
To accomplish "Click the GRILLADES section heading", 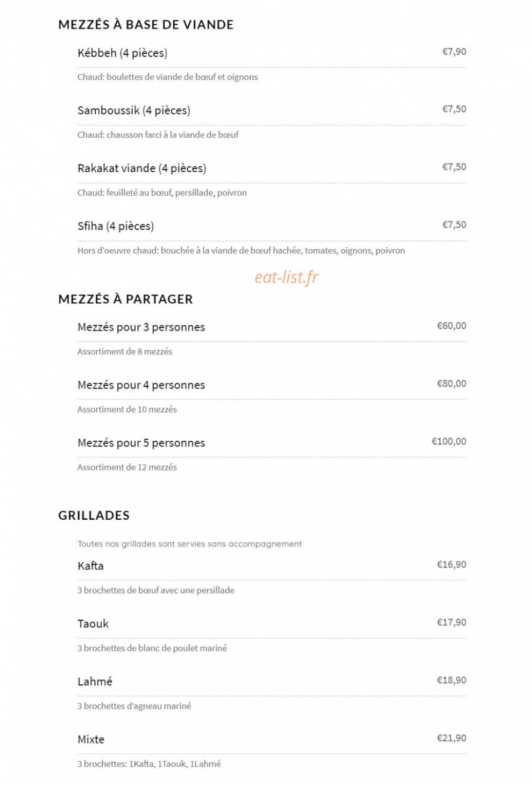I will pyautogui.click(x=94, y=515).
